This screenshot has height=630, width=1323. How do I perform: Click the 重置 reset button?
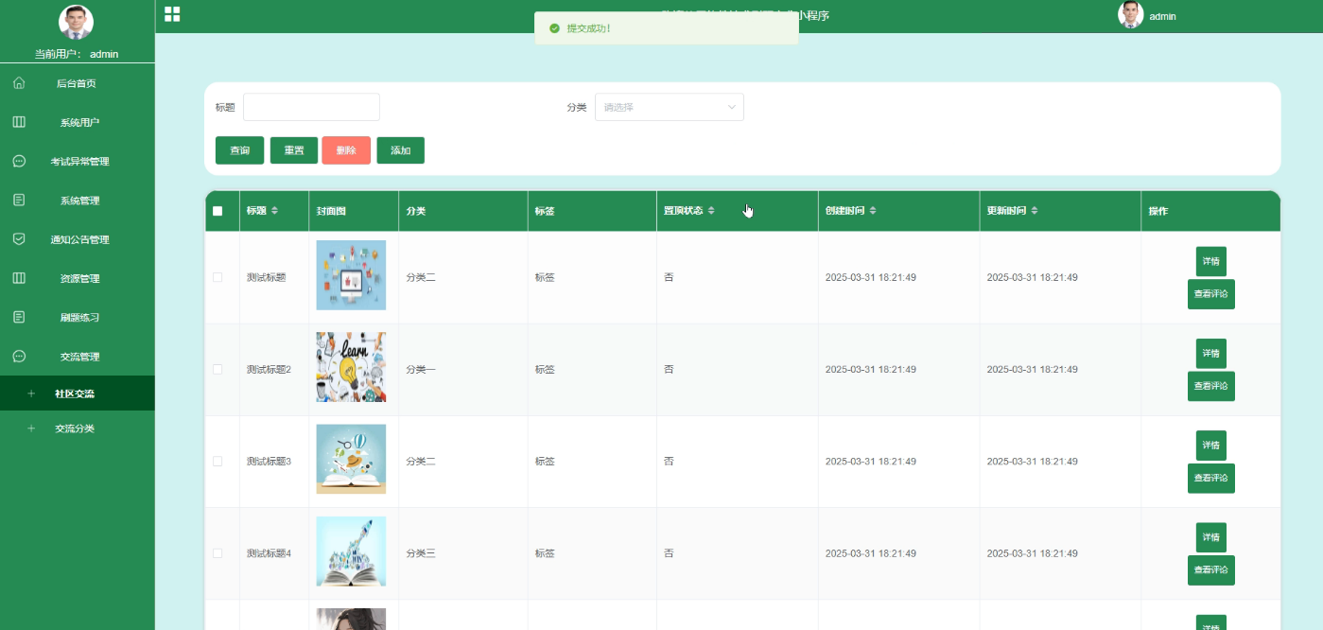(294, 150)
